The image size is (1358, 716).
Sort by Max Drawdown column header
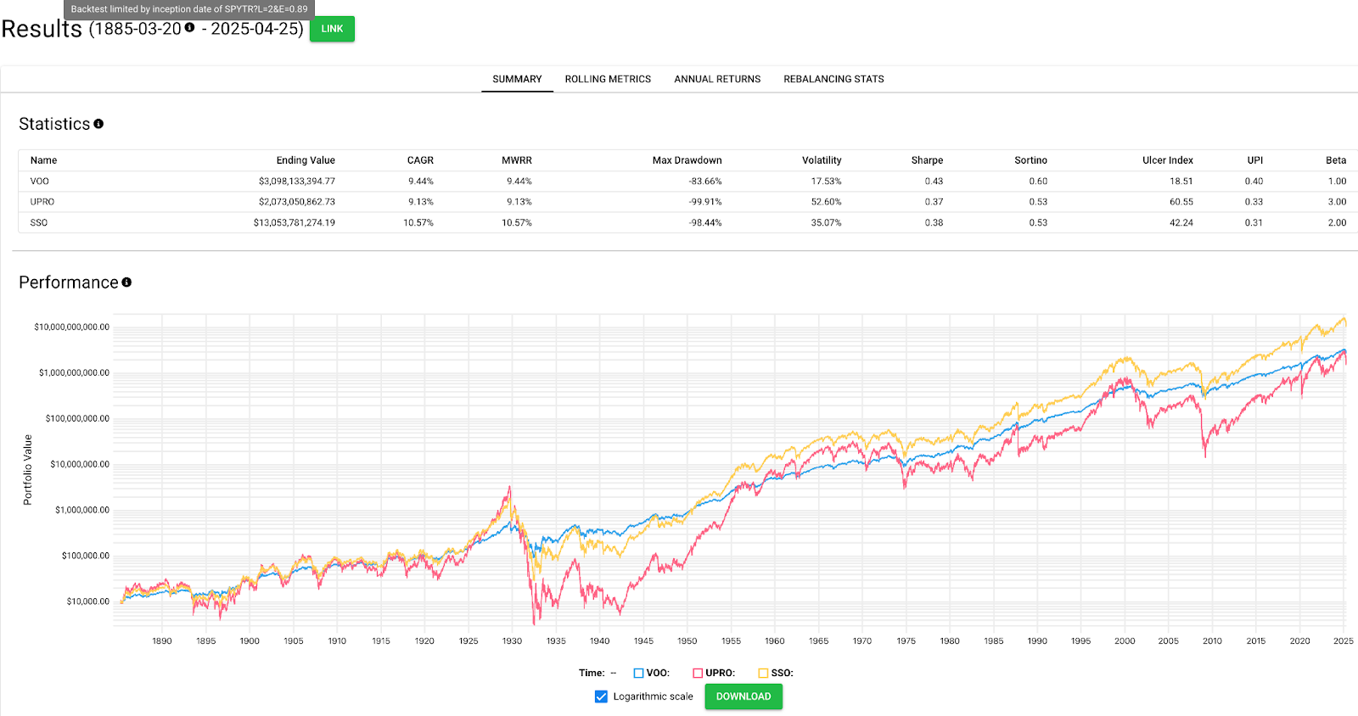(687, 160)
